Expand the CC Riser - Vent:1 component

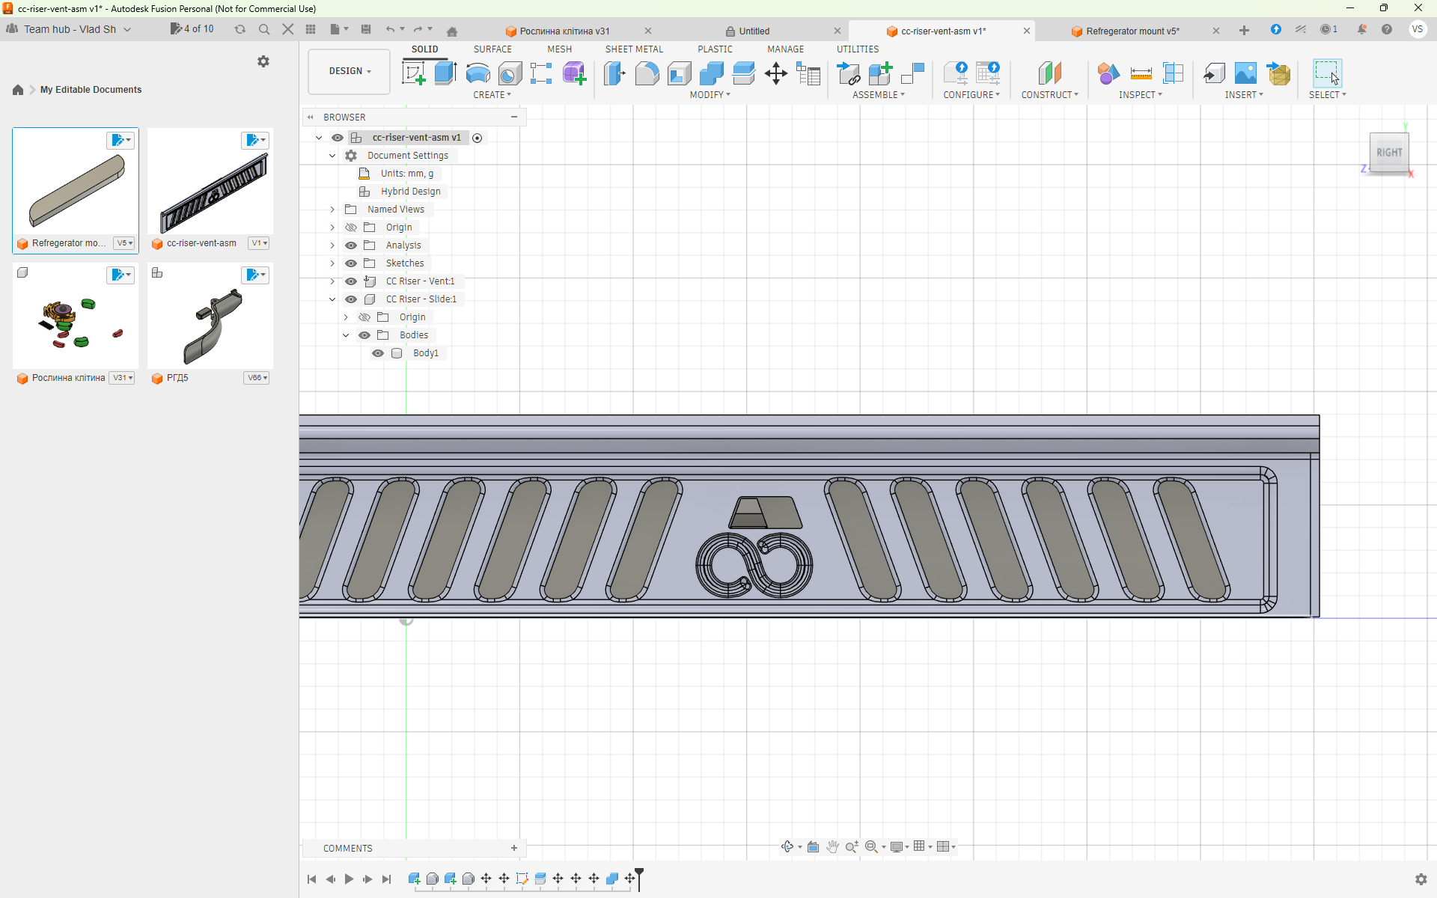click(x=332, y=281)
